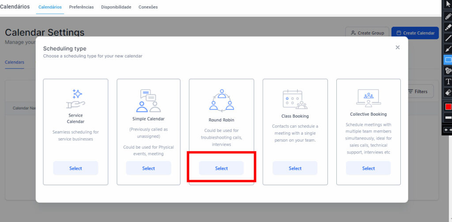
Task: Select the highlighter marker tool
Action: coord(448,27)
